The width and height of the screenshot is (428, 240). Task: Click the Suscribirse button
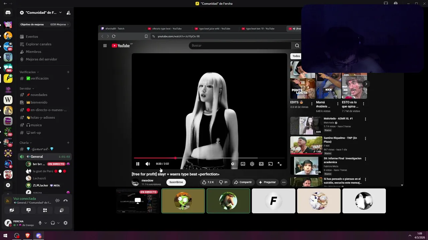(x=176, y=182)
